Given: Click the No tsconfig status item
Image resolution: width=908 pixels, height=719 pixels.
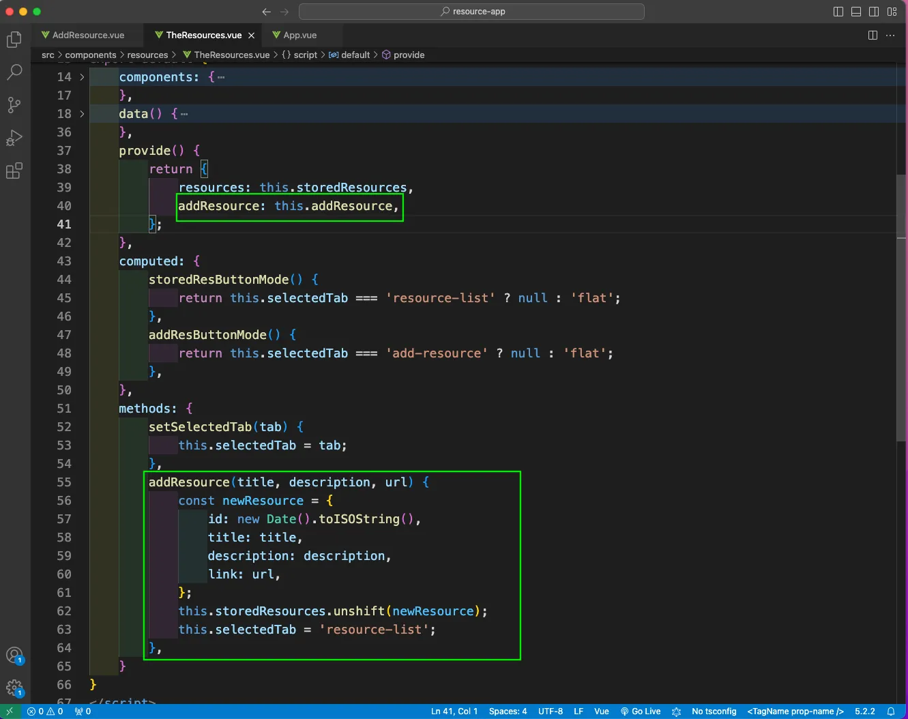Looking at the screenshot, I should pyautogui.click(x=714, y=711).
